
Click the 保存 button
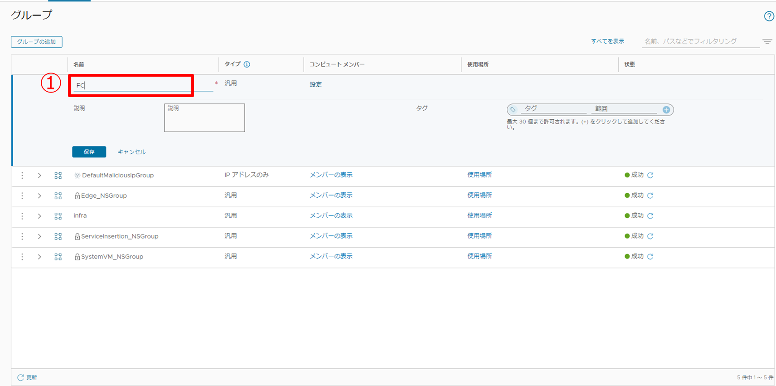click(x=89, y=152)
